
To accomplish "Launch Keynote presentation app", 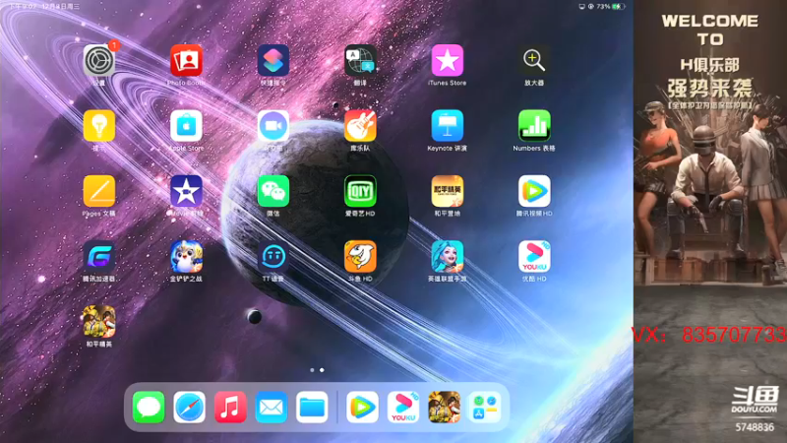I will [448, 126].
